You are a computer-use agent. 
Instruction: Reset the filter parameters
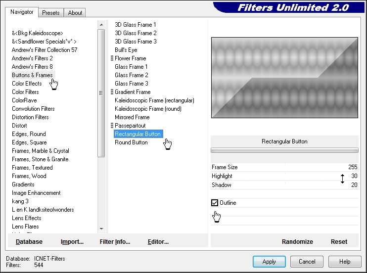pos(339,242)
